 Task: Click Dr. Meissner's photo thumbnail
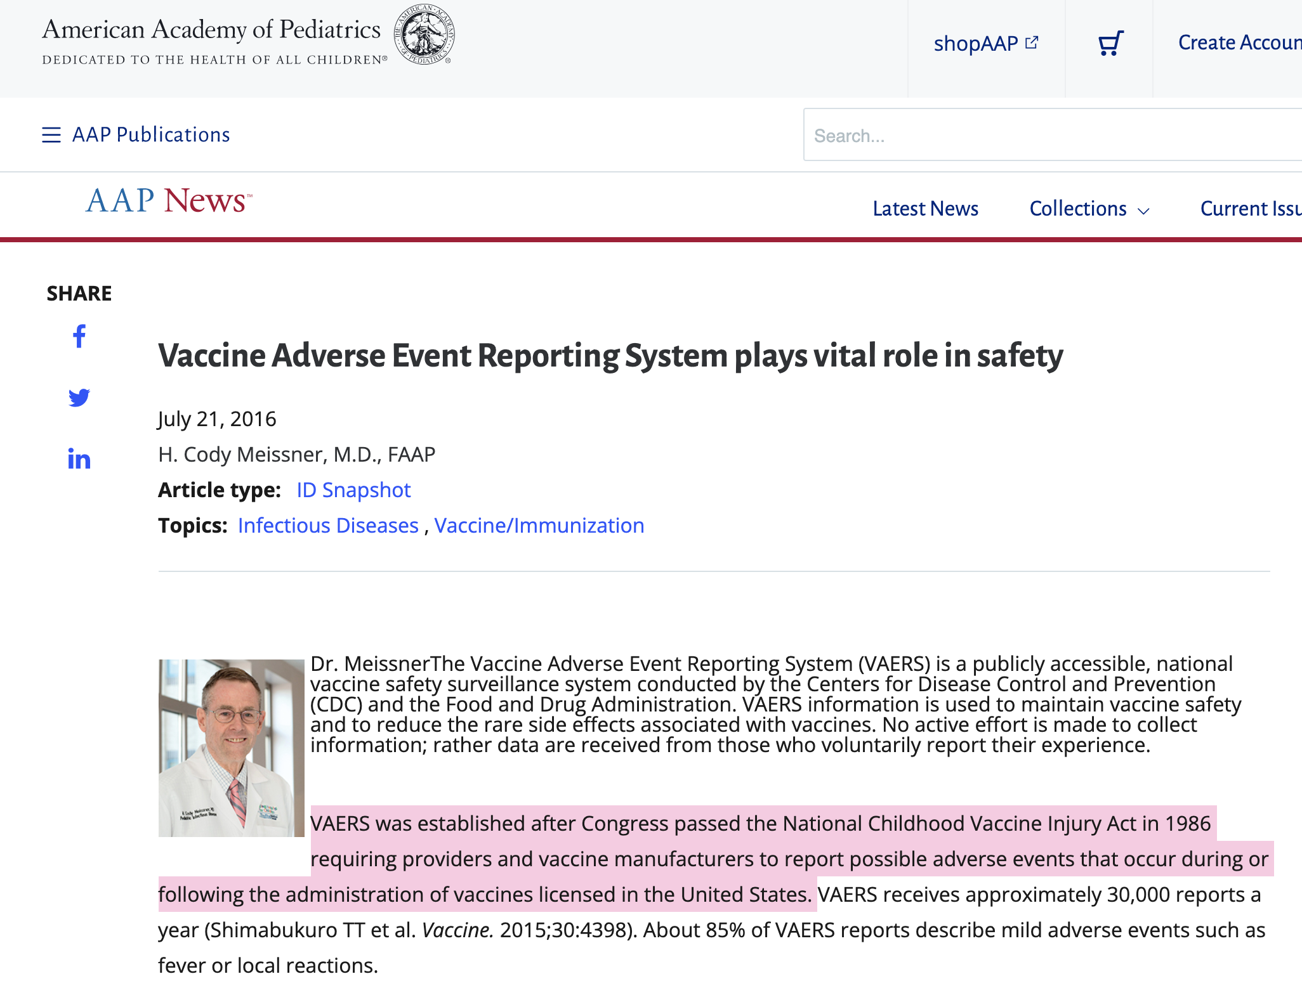pyautogui.click(x=232, y=748)
